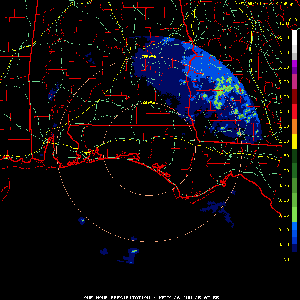300x300 pixels.
Task: Click the light blue legend swatch near 0.10
Action: click(294, 226)
